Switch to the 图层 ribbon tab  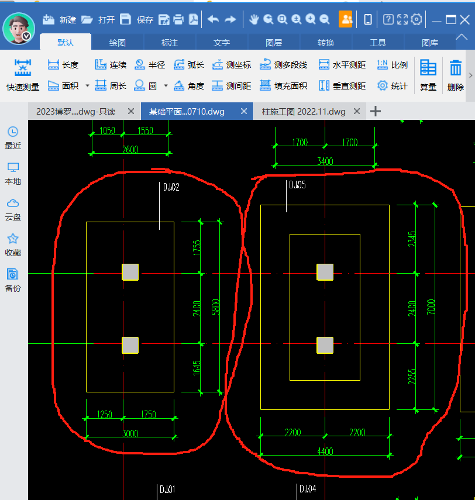pos(274,43)
